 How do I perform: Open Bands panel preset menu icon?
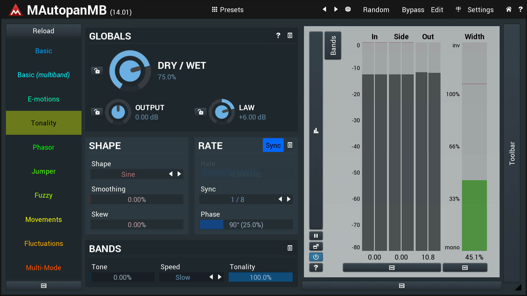coord(290,248)
